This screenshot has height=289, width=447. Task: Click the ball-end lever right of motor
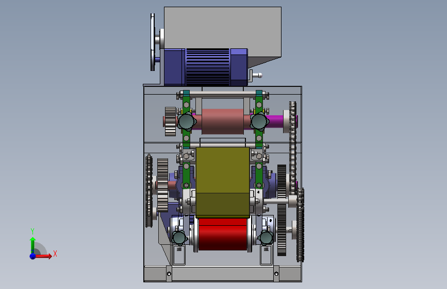257,76
